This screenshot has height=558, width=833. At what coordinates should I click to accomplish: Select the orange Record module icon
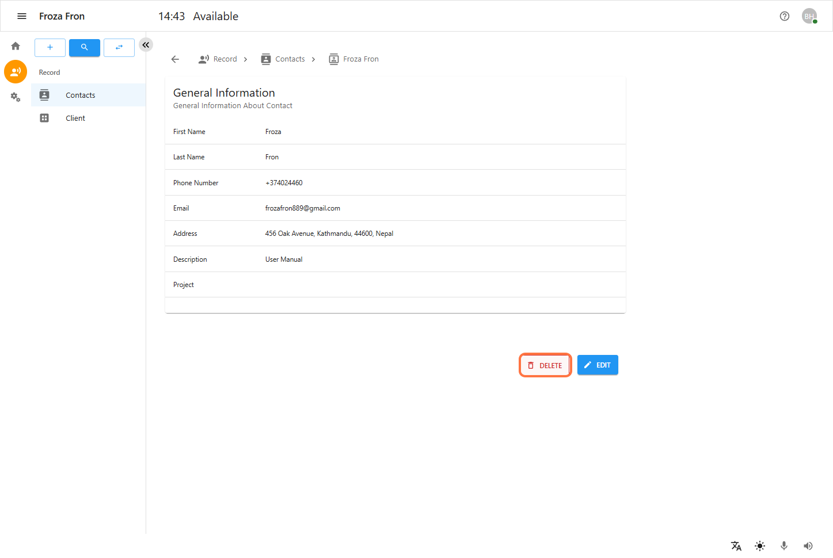click(x=16, y=72)
